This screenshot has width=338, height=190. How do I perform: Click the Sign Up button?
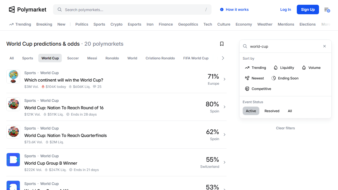tap(308, 9)
